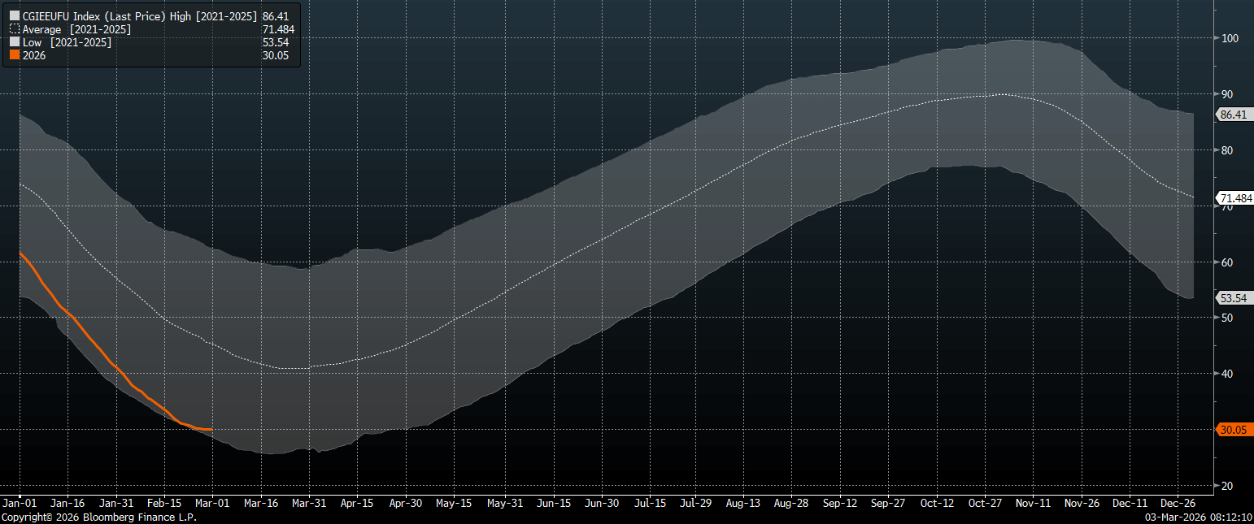Click the Jun-30 x-axis label
The width and height of the screenshot is (1254, 524).
pyautogui.click(x=601, y=504)
